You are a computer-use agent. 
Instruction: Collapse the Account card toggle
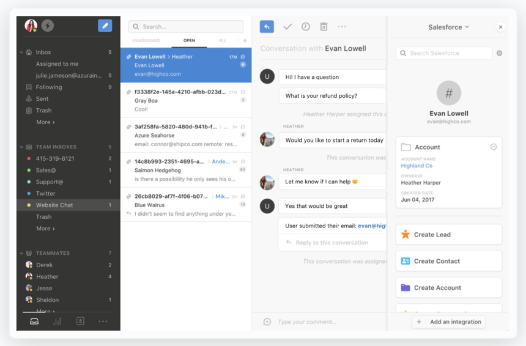click(494, 147)
